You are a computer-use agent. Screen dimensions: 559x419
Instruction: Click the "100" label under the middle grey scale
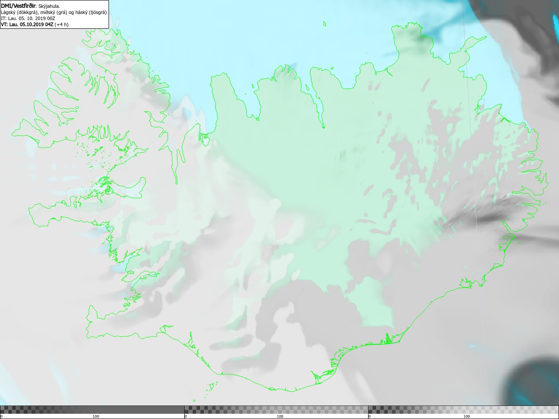point(280,416)
